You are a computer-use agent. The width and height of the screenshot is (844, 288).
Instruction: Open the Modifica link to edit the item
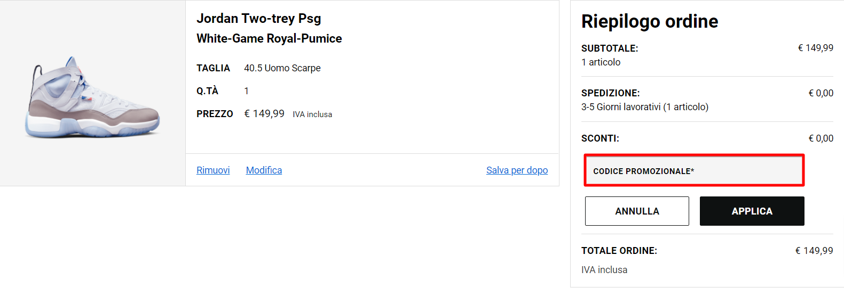264,170
